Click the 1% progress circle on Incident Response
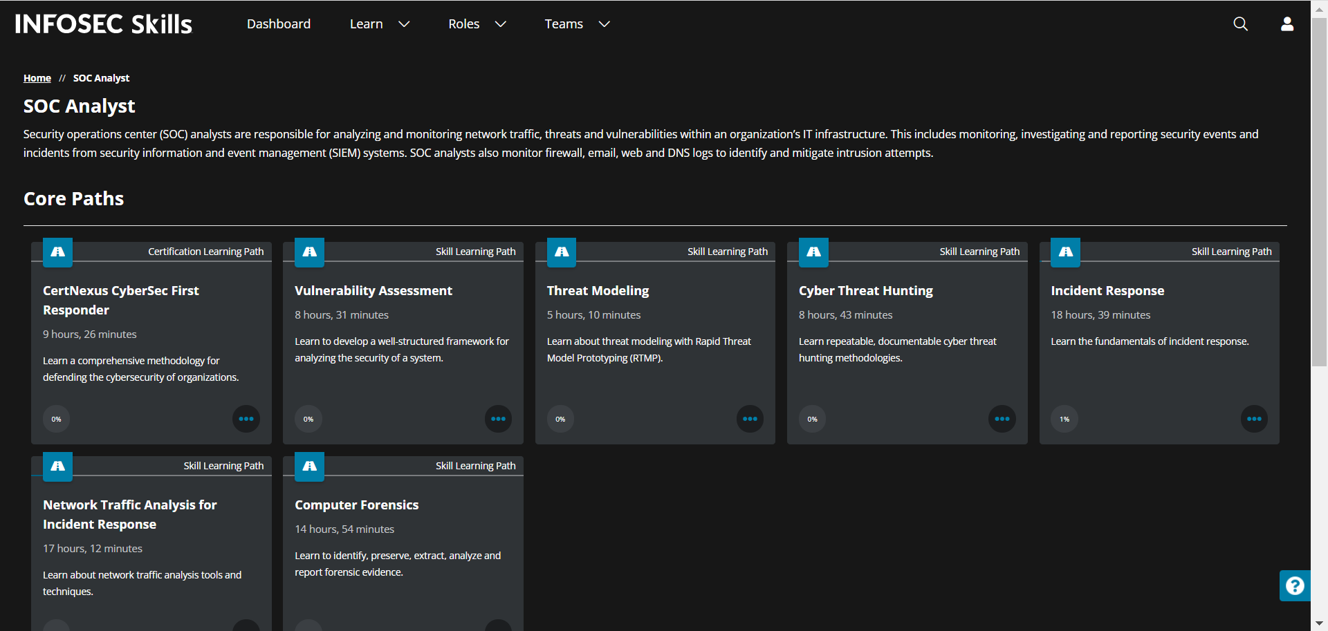This screenshot has height=631, width=1328. [1064, 419]
